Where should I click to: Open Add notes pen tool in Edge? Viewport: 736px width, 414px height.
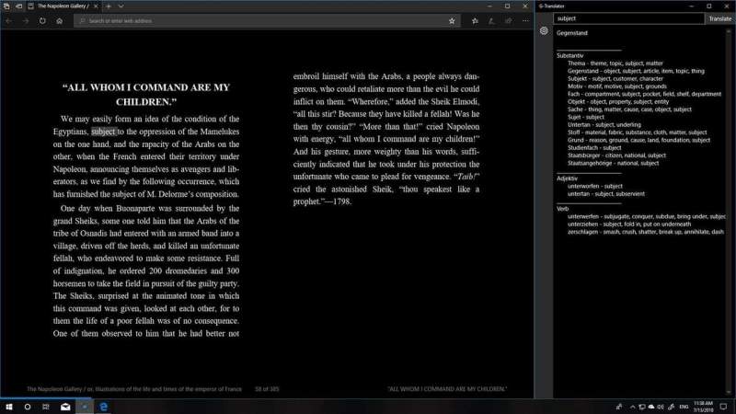tap(491, 20)
